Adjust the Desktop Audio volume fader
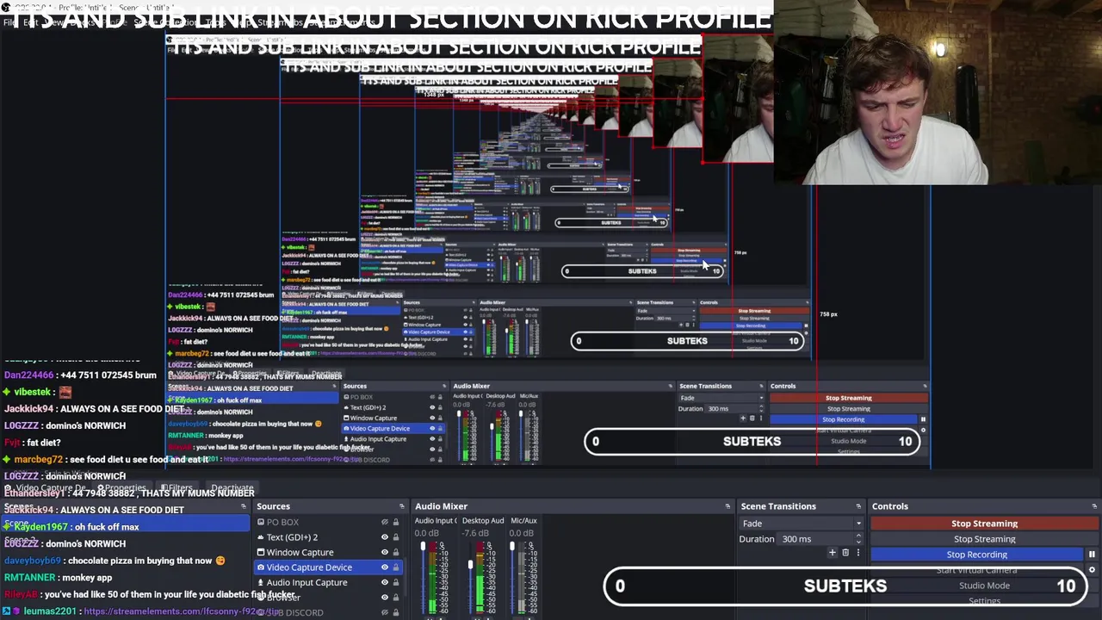 (471, 565)
